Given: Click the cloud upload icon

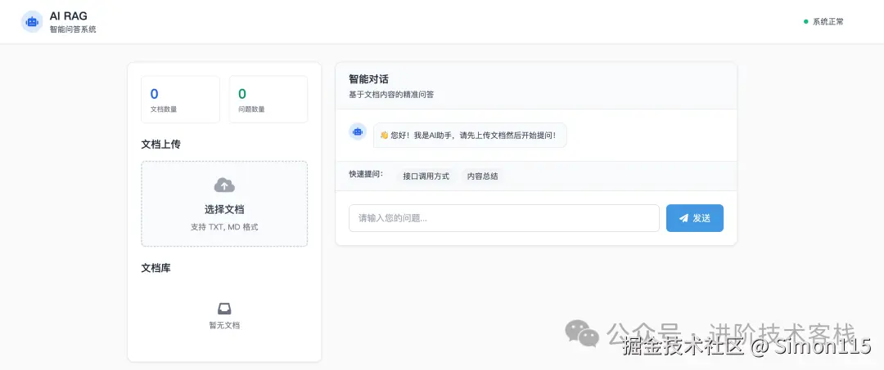Looking at the screenshot, I should 224,185.
